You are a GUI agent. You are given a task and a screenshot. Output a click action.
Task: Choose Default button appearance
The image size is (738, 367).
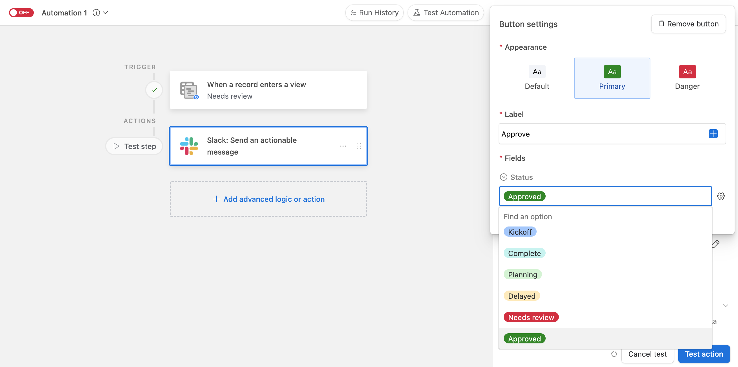(x=537, y=78)
